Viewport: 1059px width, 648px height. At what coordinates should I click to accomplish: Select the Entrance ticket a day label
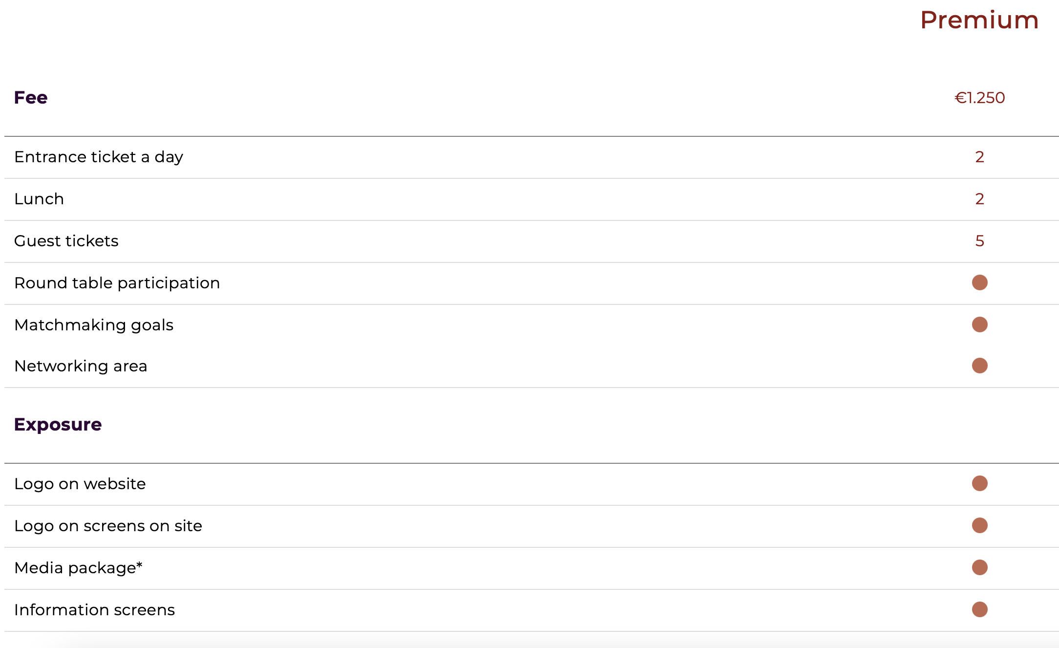99,157
